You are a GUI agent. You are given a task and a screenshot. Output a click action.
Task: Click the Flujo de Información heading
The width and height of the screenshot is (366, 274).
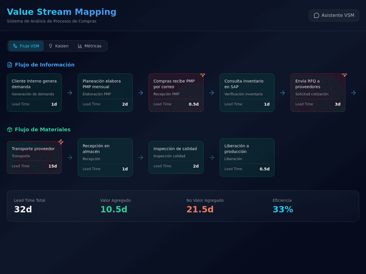(45, 65)
